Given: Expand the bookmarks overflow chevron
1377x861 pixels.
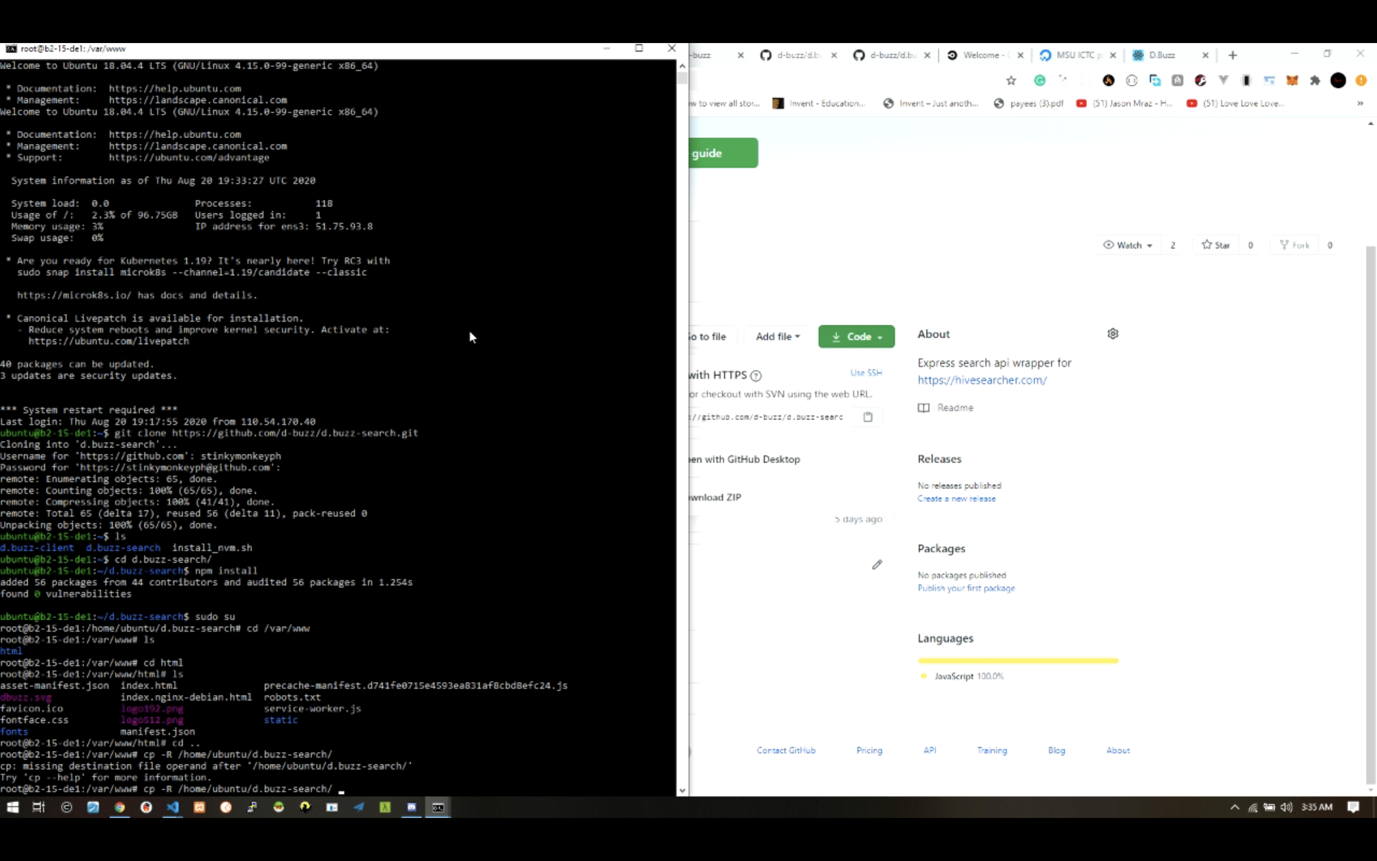Looking at the screenshot, I should 1360,103.
